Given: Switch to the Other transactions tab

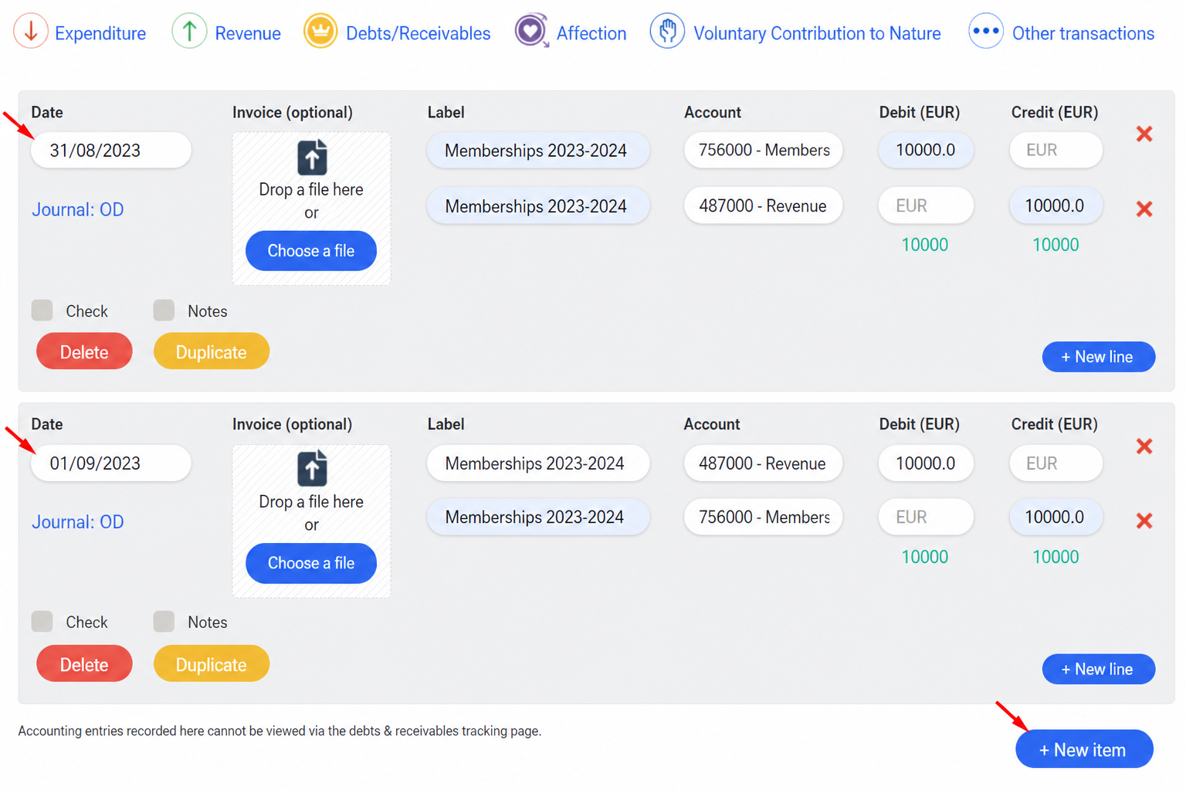Looking at the screenshot, I should tap(1083, 33).
